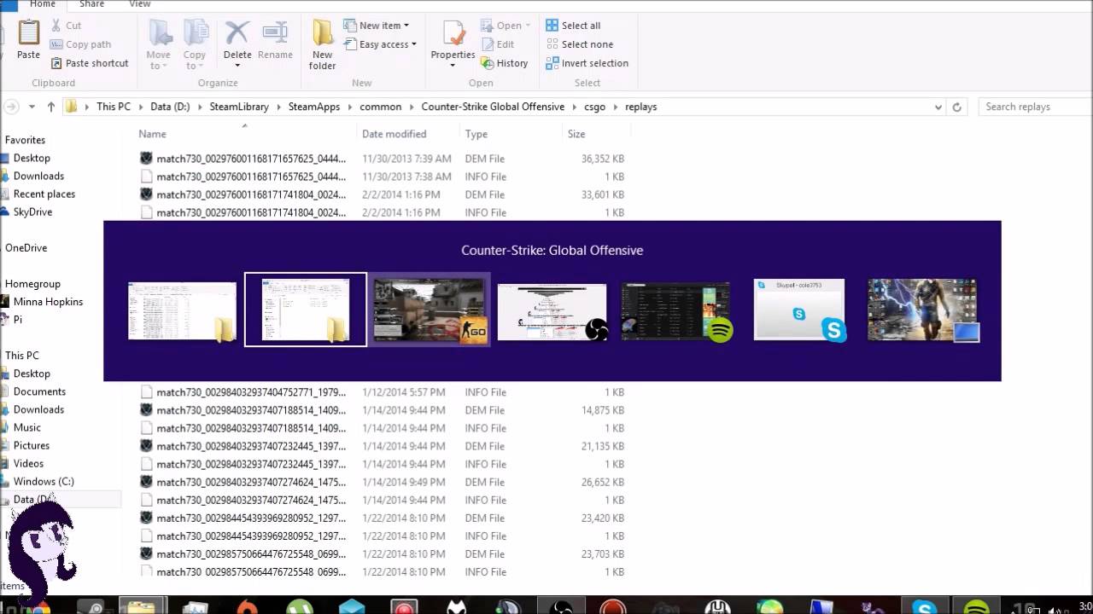Click the 33,601 KB DEM file icon
The width and height of the screenshot is (1093, 614).
[146, 194]
